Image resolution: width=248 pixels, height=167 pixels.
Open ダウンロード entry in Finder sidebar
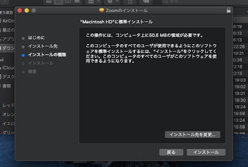click(x=7, y=48)
